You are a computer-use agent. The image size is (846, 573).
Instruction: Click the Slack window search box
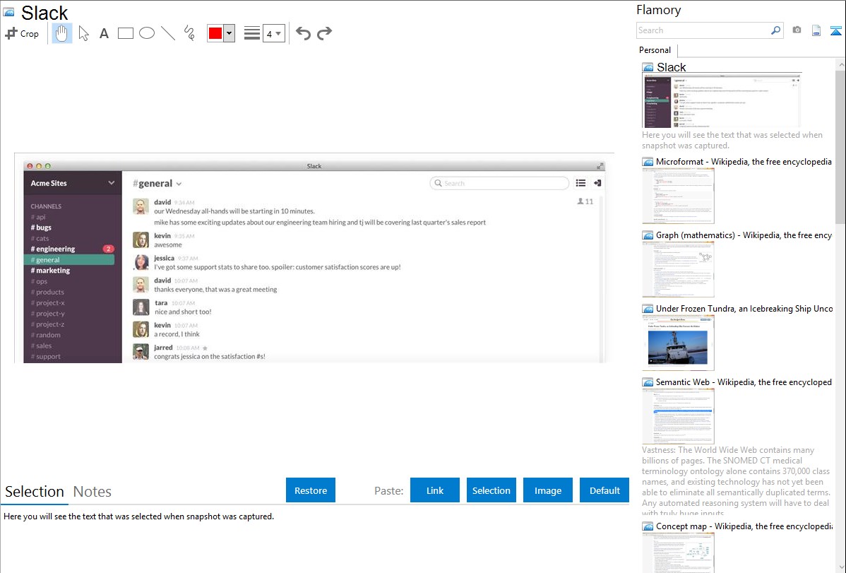tap(499, 183)
